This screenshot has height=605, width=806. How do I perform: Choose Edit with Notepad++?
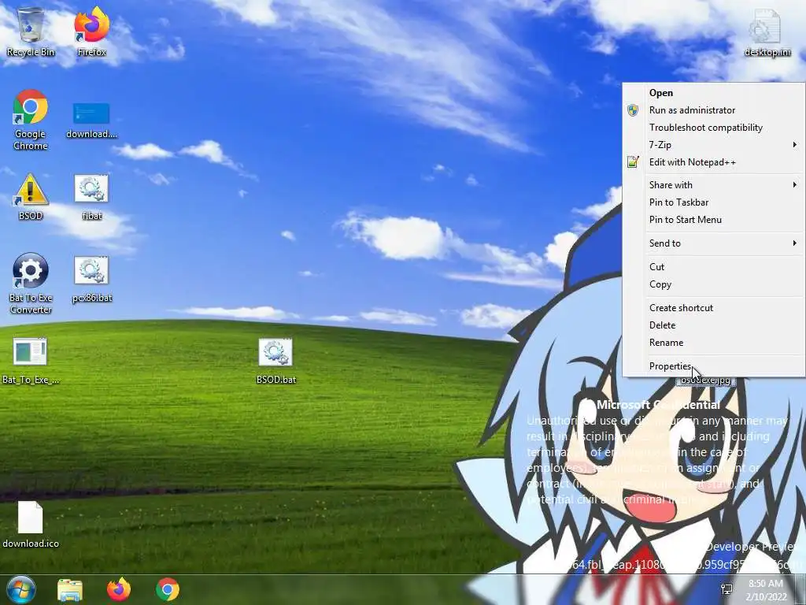pos(713,162)
